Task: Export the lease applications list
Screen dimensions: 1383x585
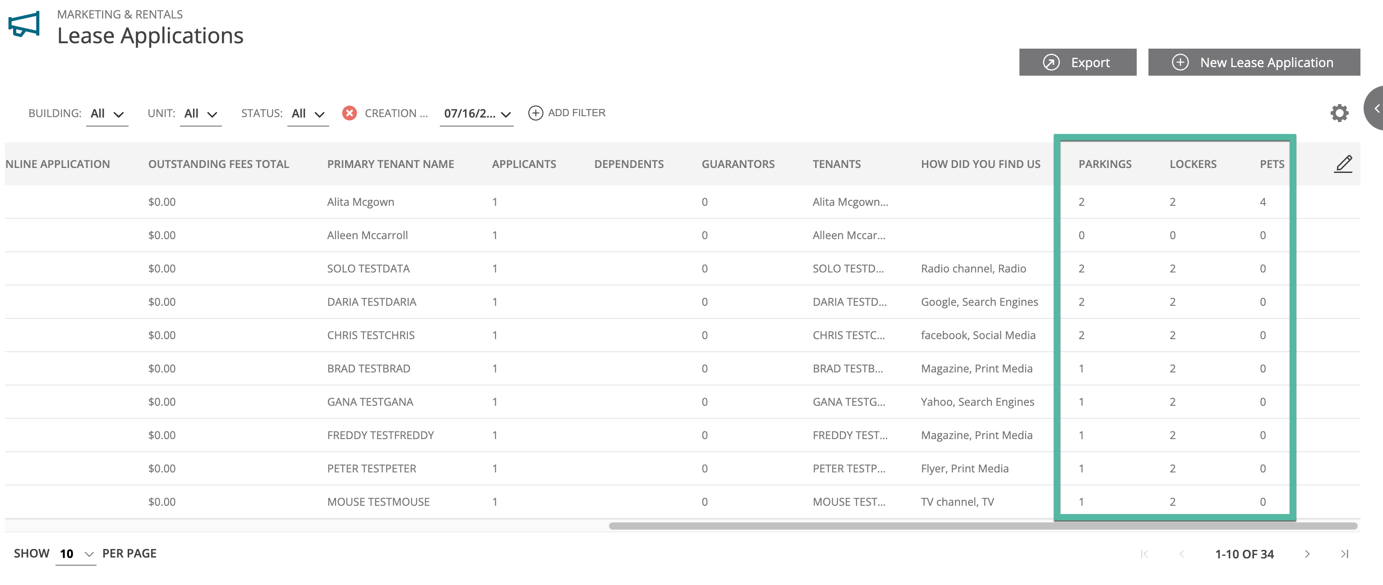Action: (x=1078, y=62)
